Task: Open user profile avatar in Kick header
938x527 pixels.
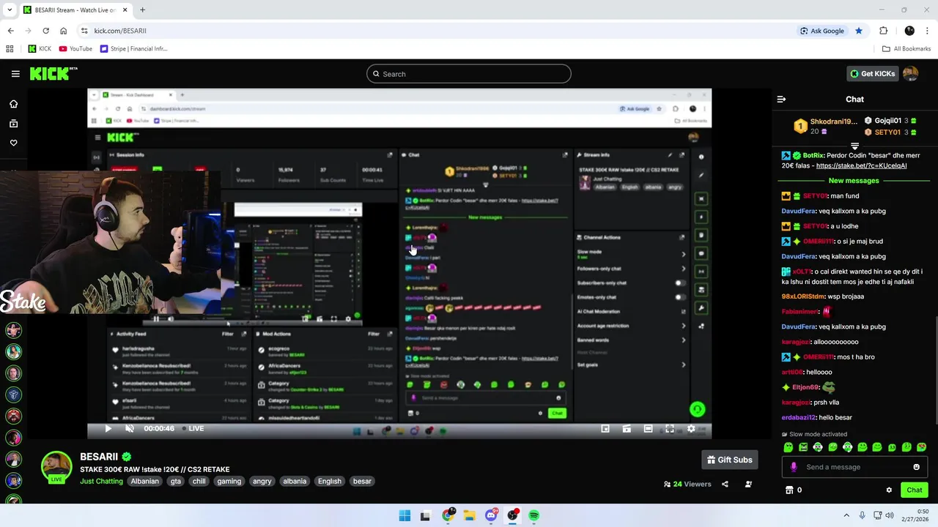Action: pos(910,73)
